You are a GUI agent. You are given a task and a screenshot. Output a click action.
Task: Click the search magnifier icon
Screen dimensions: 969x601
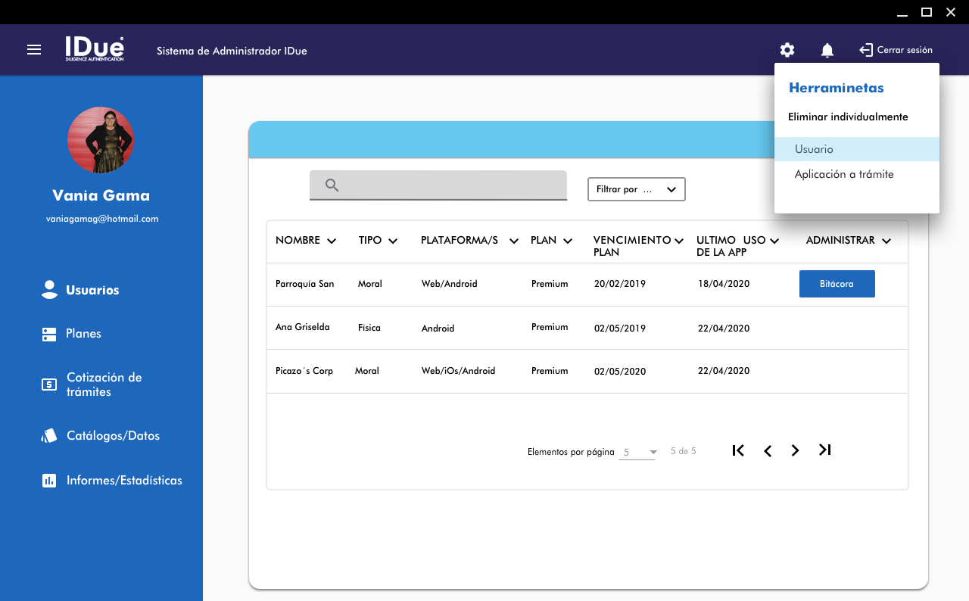[x=332, y=185]
